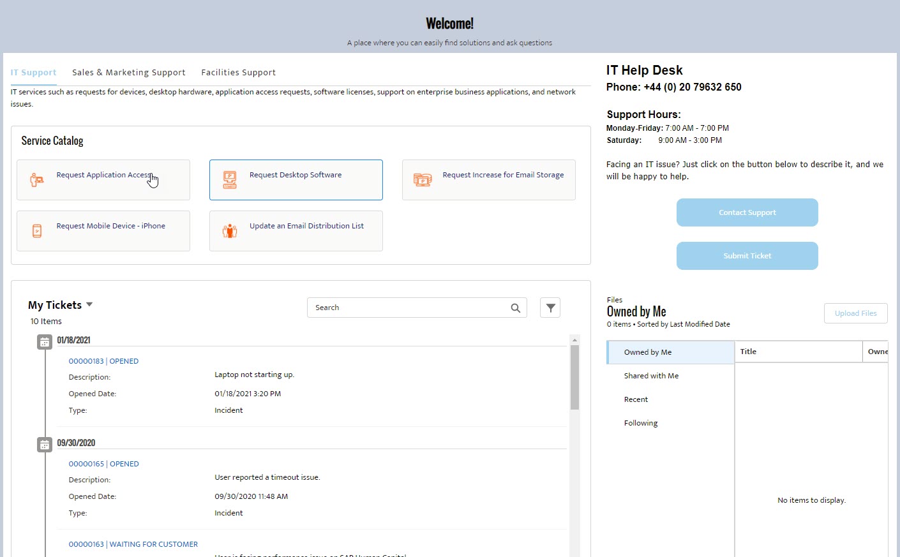Click the tickets list scrollbar thumb

coord(574,376)
